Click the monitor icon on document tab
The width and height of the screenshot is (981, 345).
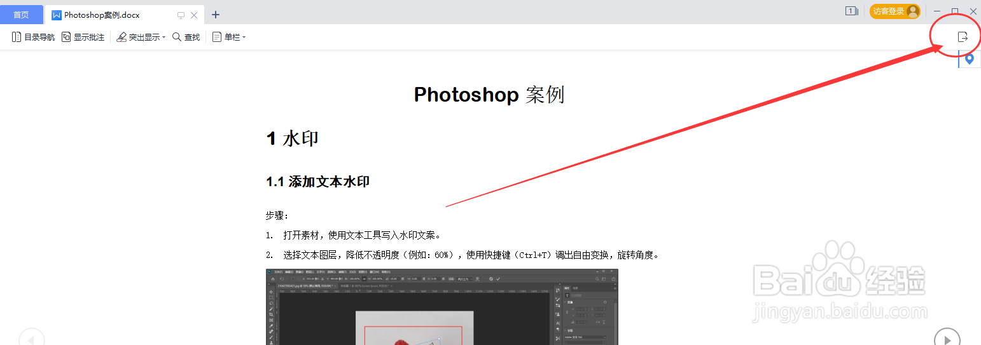[181, 15]
